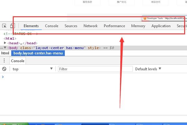Screen dimensions: 187x125
Task: Open the console drawer three-dot menu
Action: tap(4, 61)
